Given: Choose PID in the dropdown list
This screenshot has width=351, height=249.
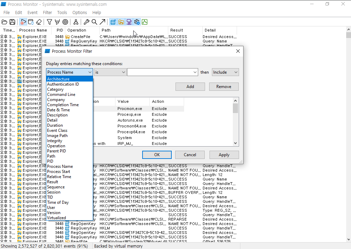Looking at the screenshot, I should [69, 161].
